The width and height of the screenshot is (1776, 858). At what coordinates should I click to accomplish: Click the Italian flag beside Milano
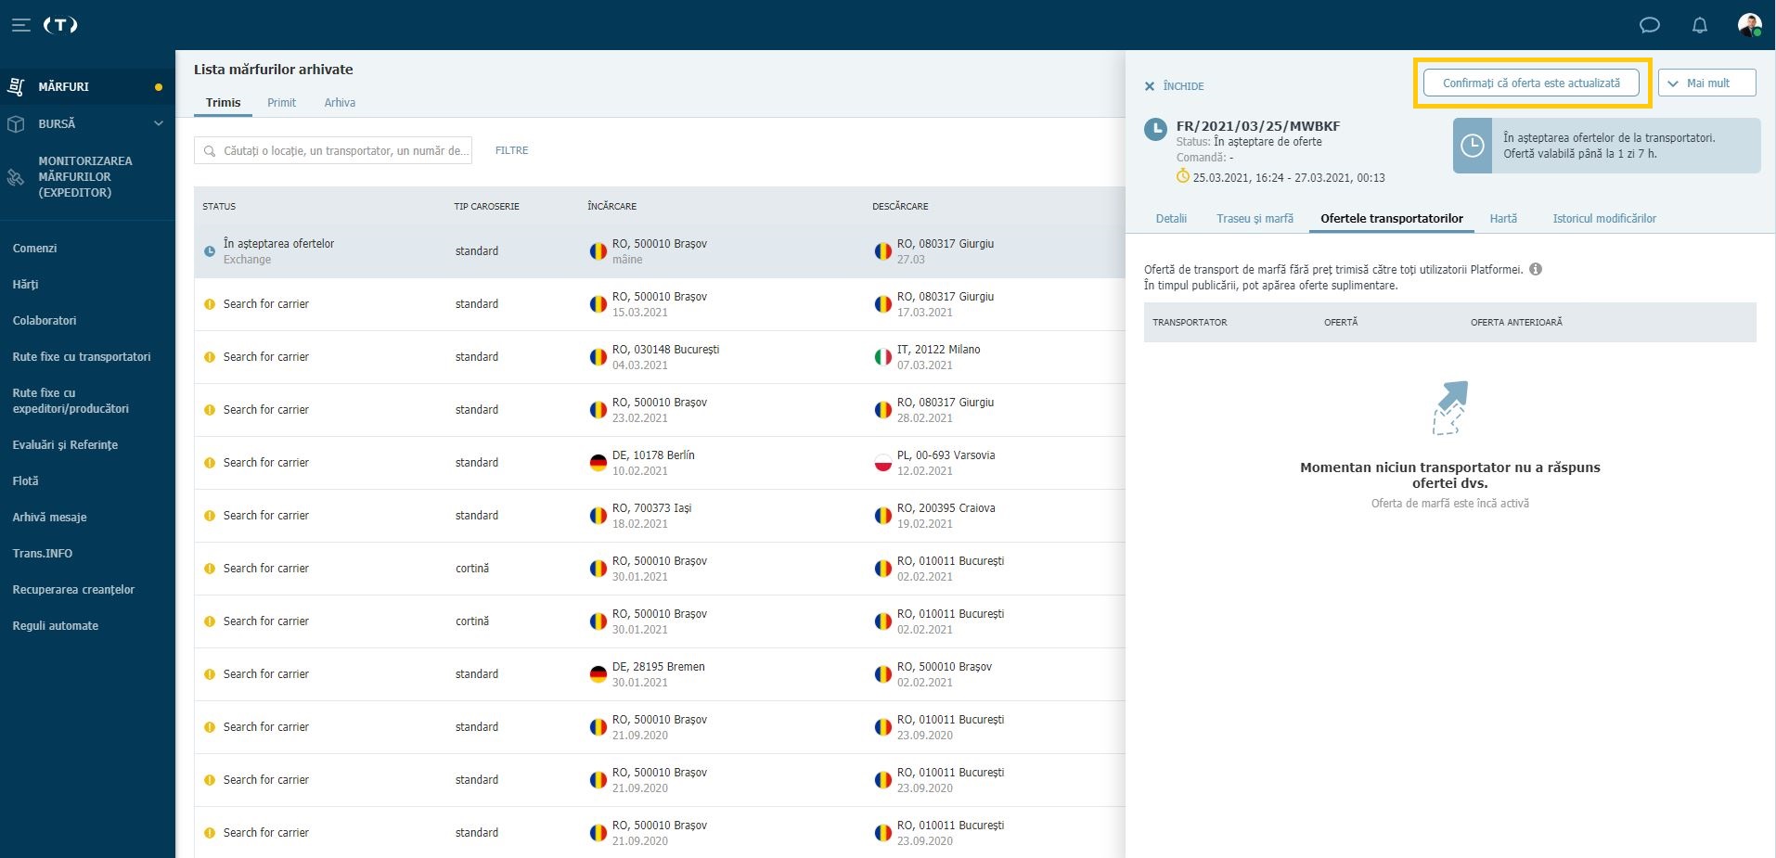883,357
